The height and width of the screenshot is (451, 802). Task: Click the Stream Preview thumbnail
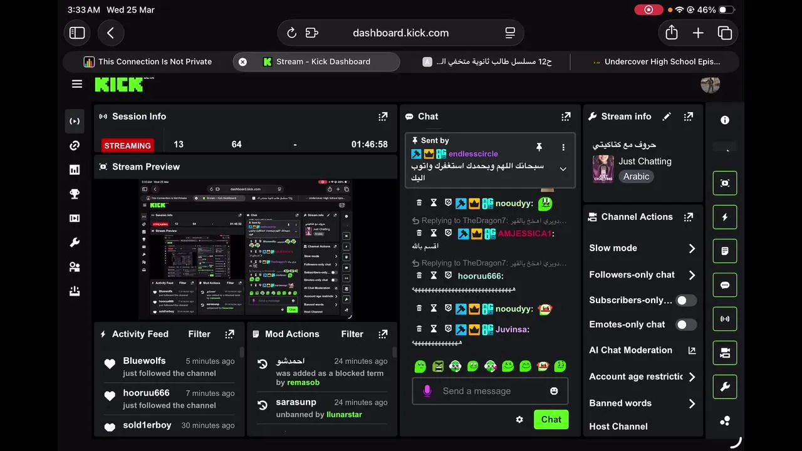(x=246, y=249)
